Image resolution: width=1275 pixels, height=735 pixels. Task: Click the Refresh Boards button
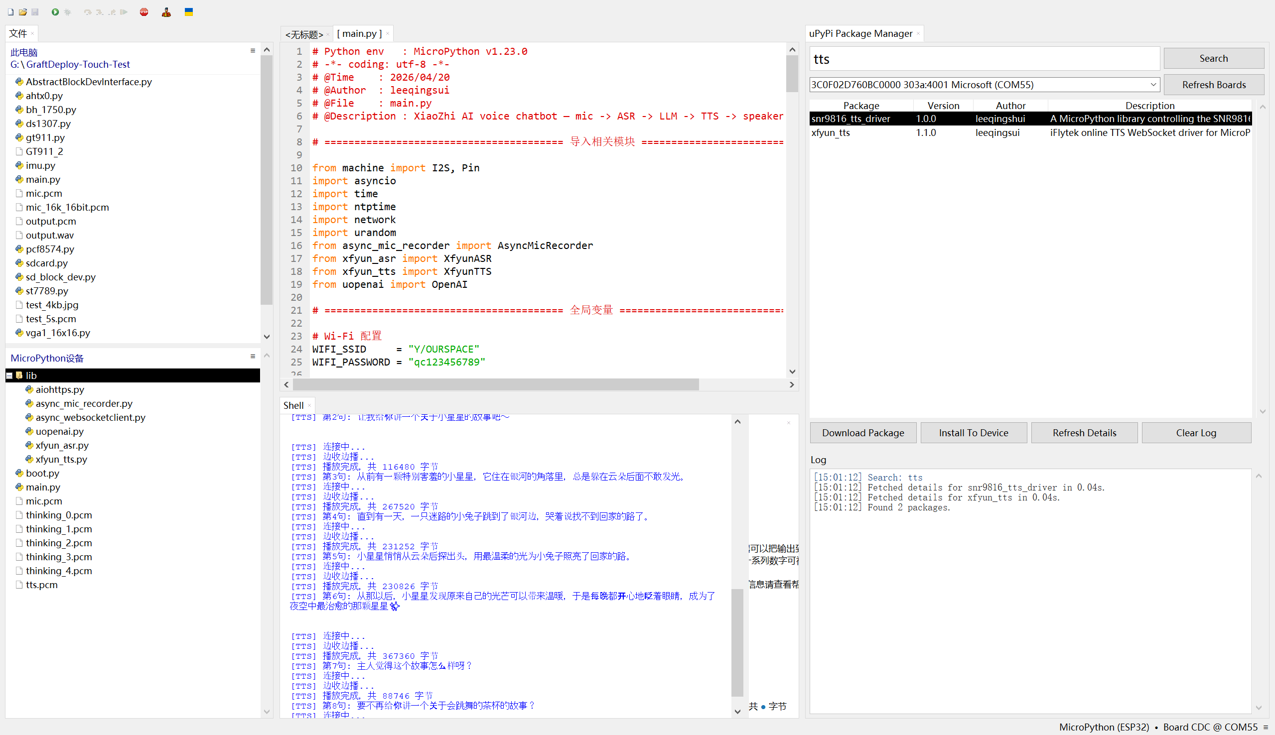click(x=1213, y=85)
